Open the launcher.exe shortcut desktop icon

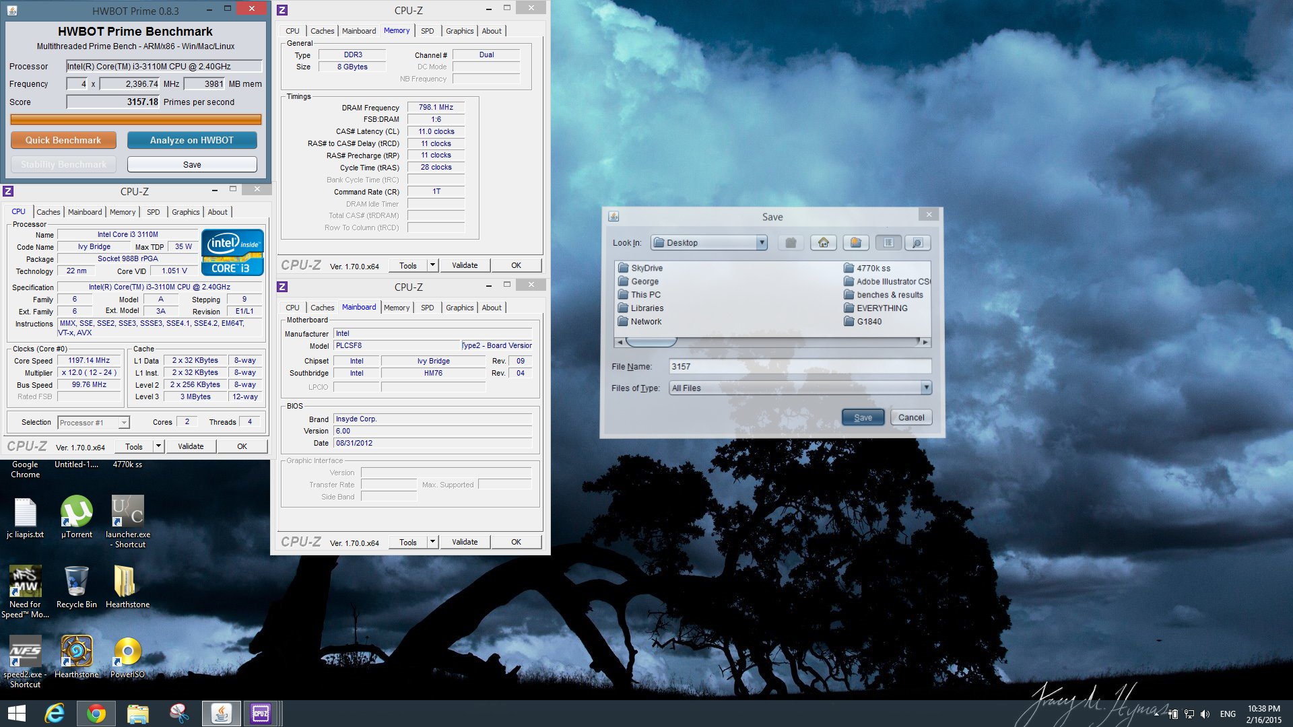tap(128, 522)
